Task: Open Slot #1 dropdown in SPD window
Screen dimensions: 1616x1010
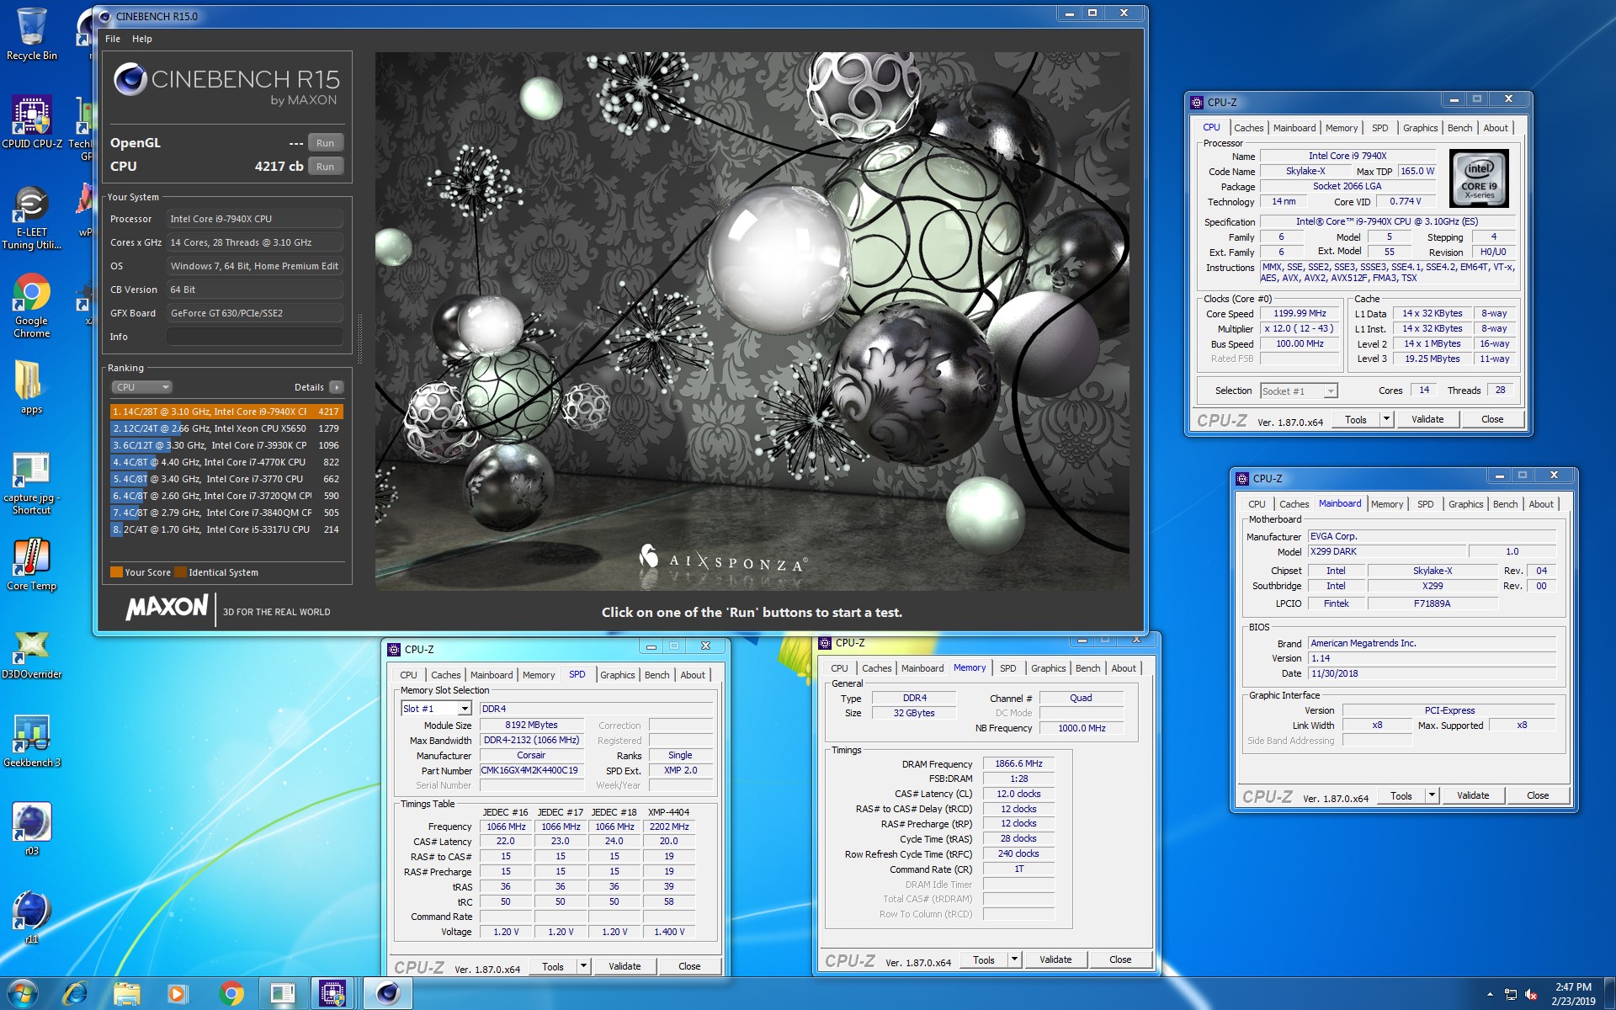Action: pos(436,709)
